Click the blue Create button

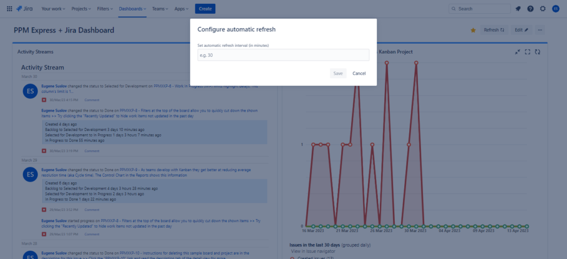tap(205, 9)
